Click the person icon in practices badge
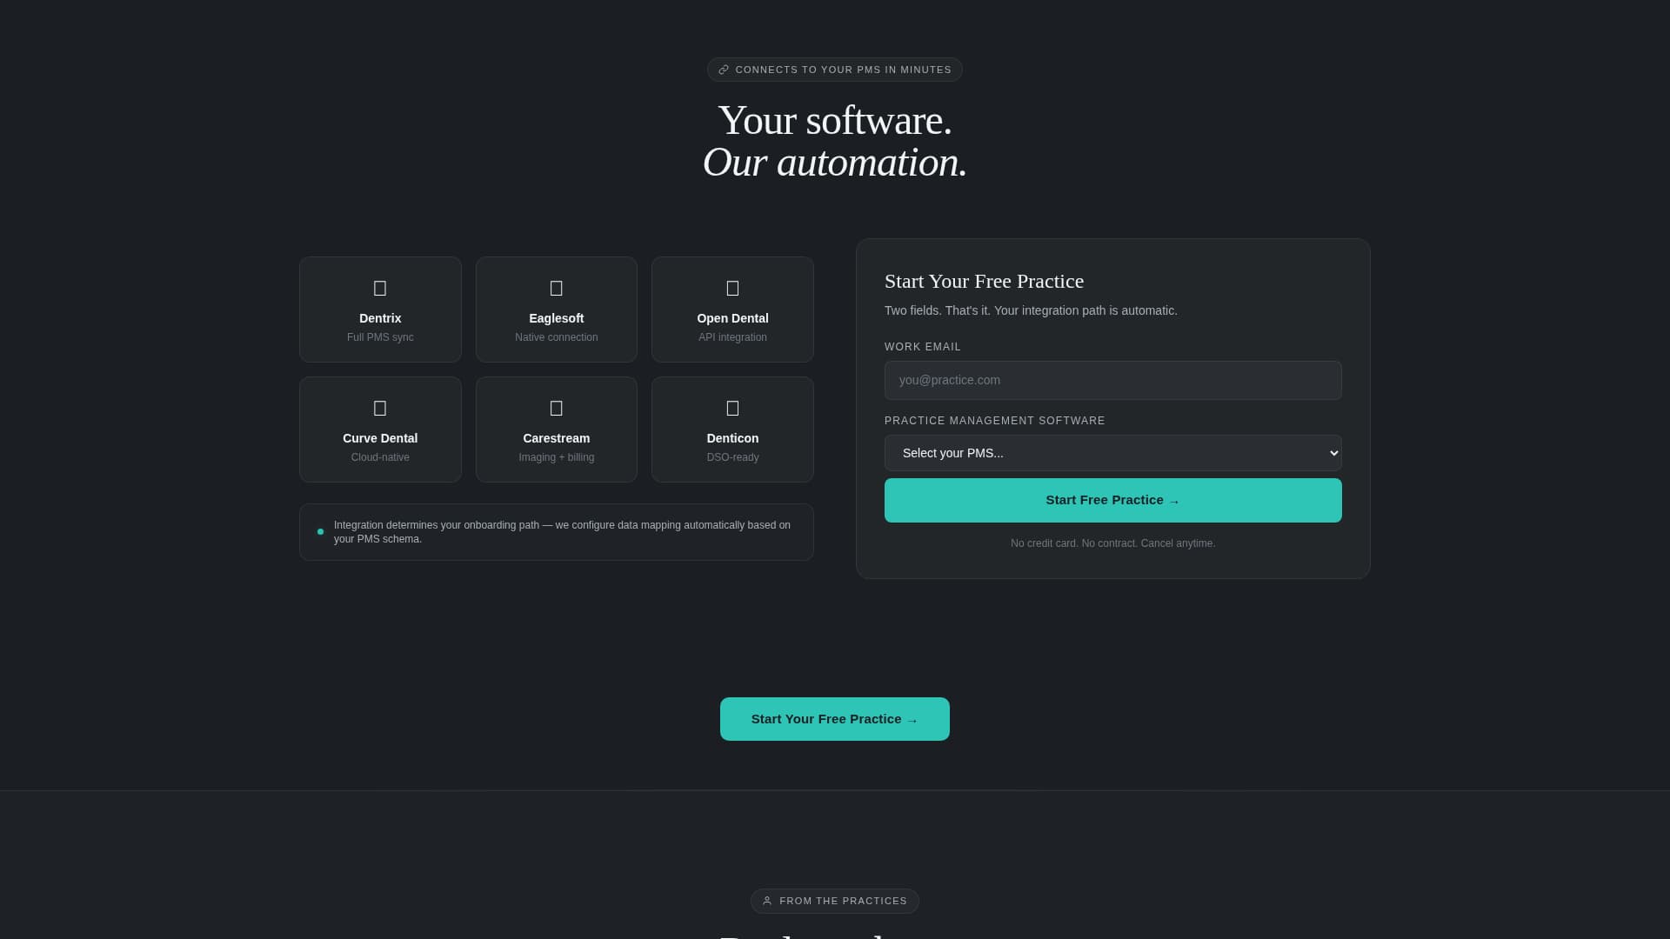The height and width of the screenshot is (939, 1670). [x=767, y=901]
